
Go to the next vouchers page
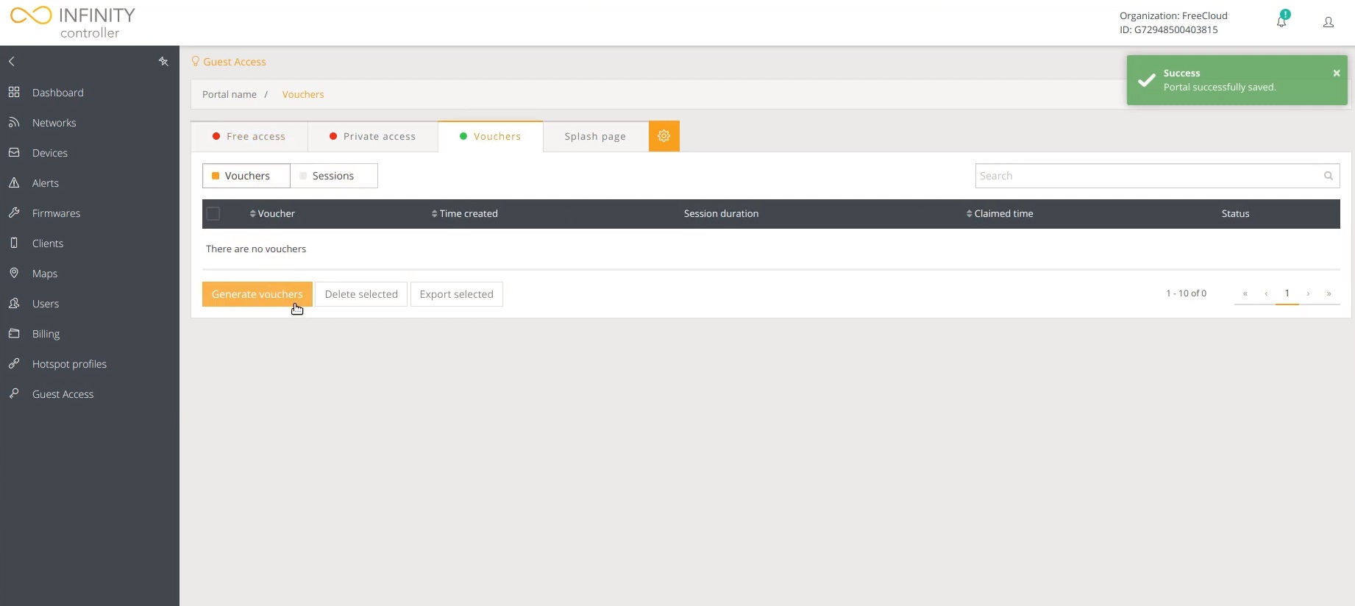[x=1308, y=293]
